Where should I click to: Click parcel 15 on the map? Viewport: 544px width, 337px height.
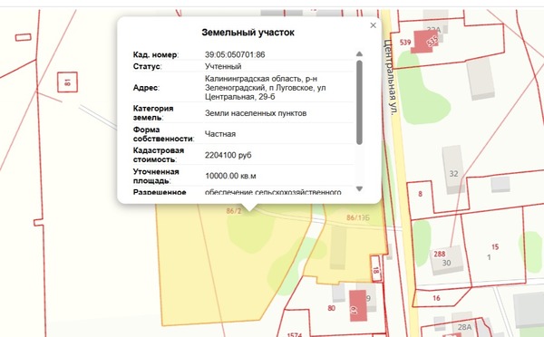tap(495, 246)
